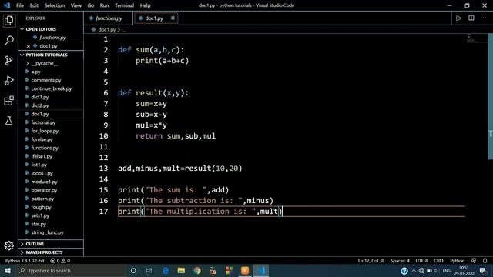Split the editor to the right
Screen dimensions: 493x277
471,18
